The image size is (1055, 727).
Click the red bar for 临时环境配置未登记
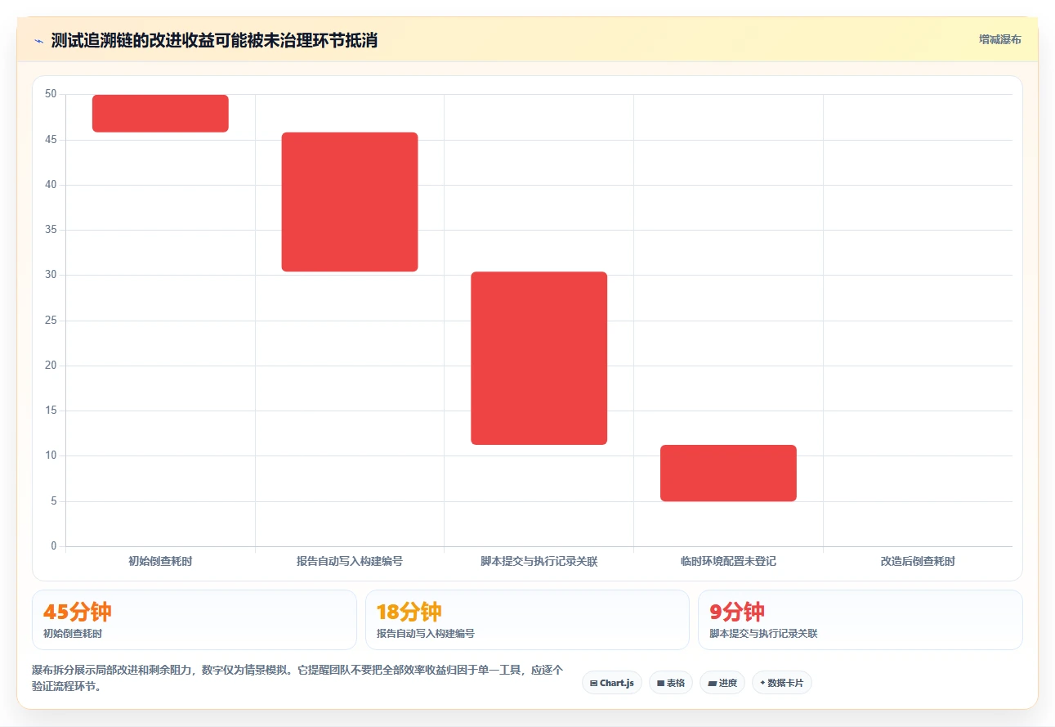tap(728, 473)
